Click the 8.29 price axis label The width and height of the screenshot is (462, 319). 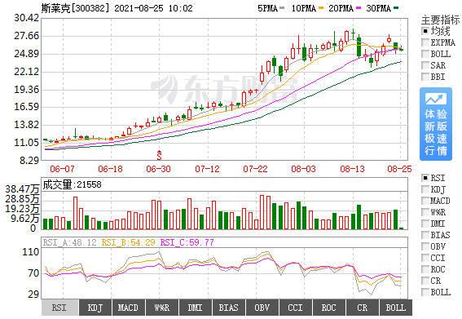[29, 161]
